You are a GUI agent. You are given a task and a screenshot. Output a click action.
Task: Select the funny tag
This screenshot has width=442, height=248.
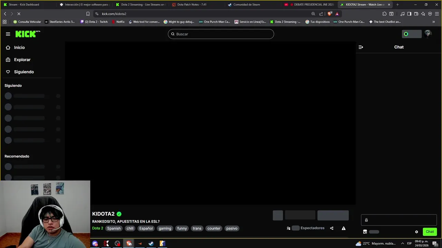(x=182, y=228)
